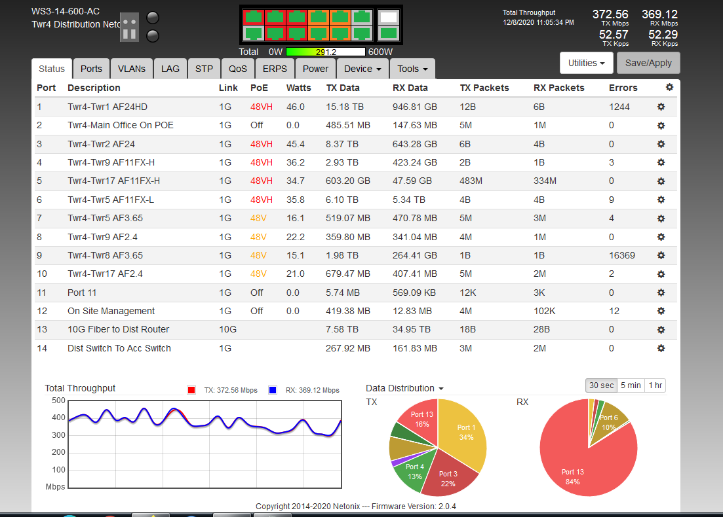Switch to the VLANs tab
This screenshot has height=517, width=723.
132,69
